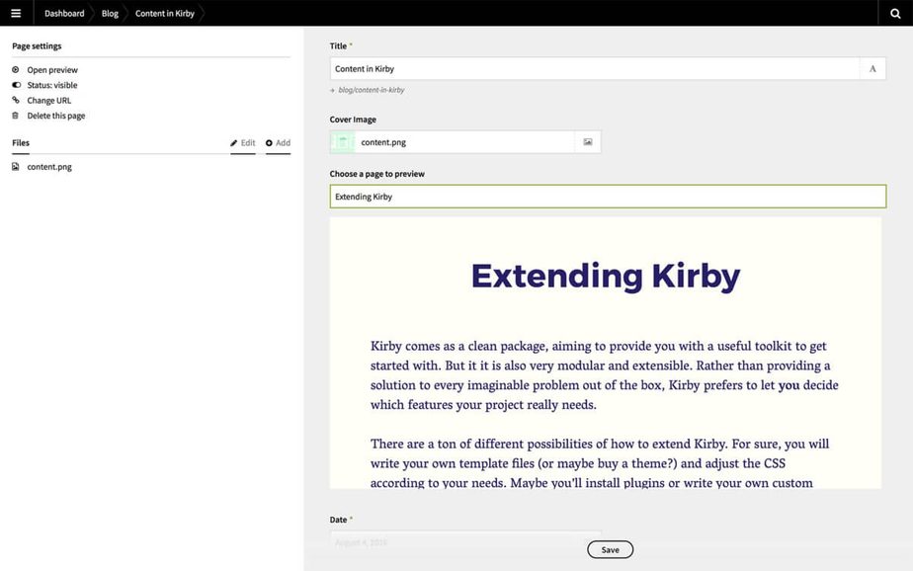
Task: Click the Title input field
Action: pyautogui.click(x=595, y=69)
